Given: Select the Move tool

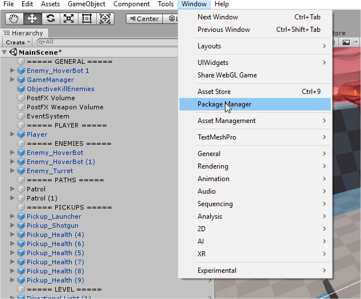Looking at the screenshot, I should coord(32,19).
